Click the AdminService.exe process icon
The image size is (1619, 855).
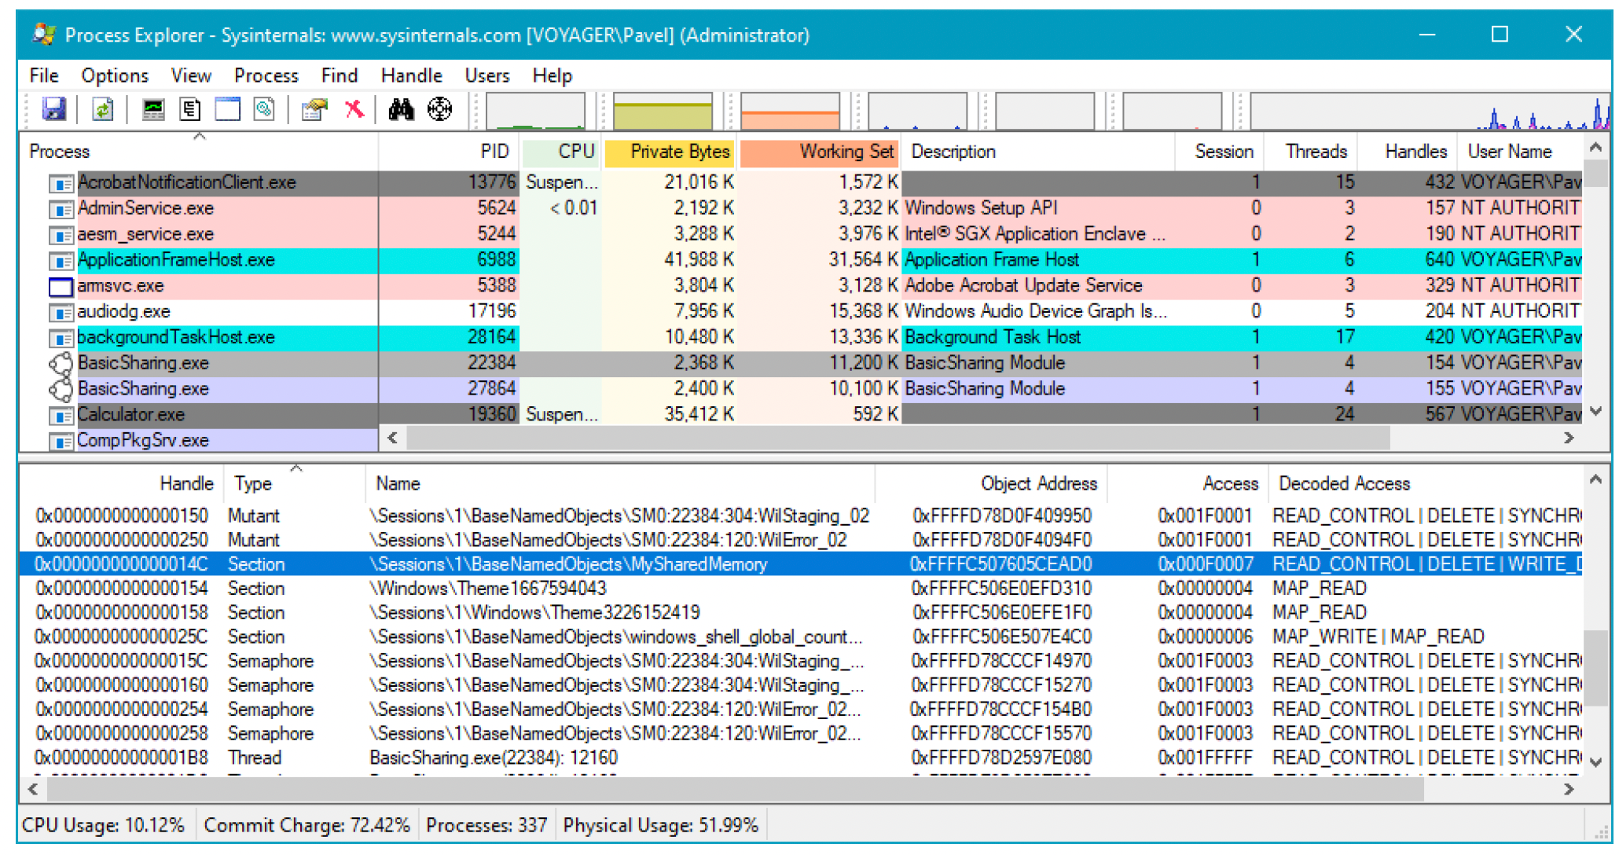[x=61, y=209]
